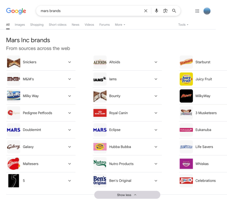Click the Hubba Bubba logo thumbnail
Screen dimensions: 227x203
pyautogui.click(x=100, y=147)
